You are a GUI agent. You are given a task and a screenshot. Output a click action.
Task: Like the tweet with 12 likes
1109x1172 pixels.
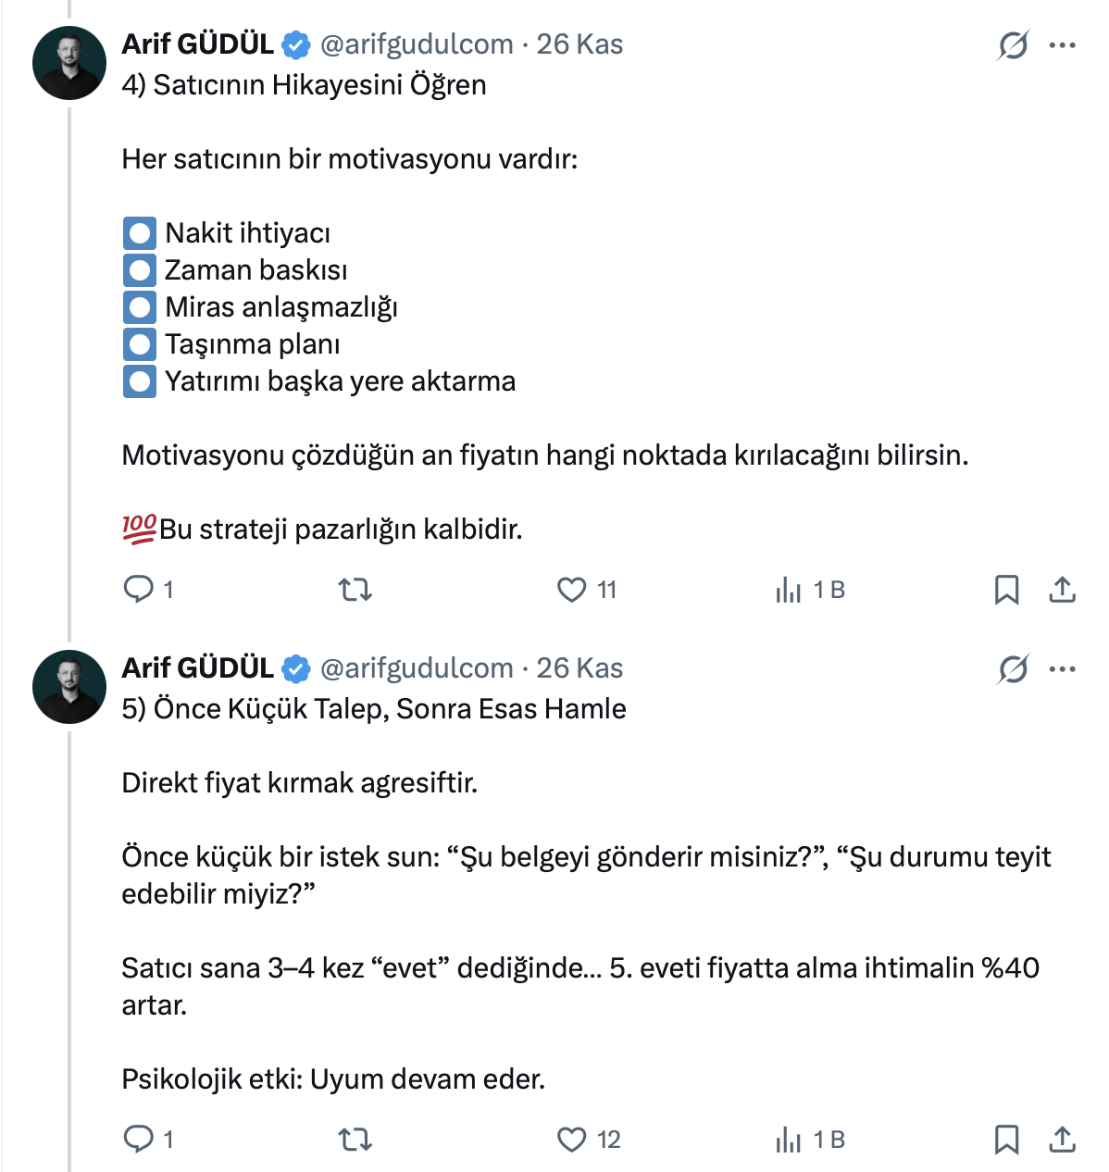pos(572,1139)
